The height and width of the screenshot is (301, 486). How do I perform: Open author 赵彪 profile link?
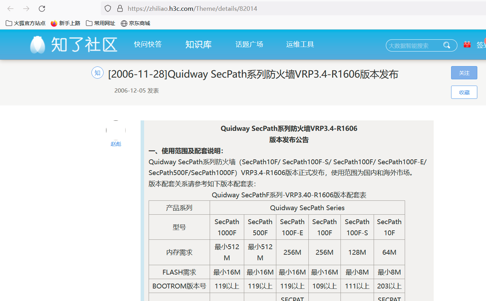point(116,144)
